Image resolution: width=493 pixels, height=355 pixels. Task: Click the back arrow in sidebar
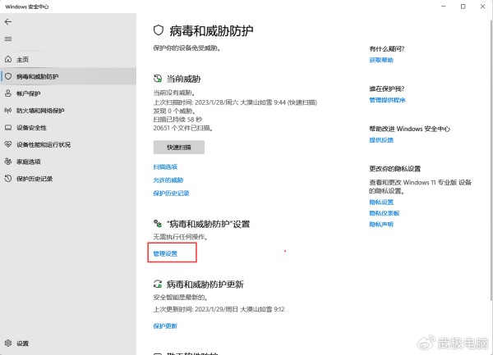point(8,22)
